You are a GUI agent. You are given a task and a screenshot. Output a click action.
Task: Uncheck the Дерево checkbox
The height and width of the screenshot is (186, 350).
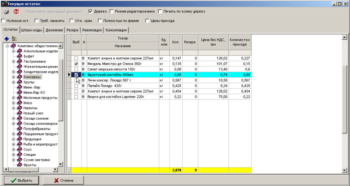coord(91,11)
